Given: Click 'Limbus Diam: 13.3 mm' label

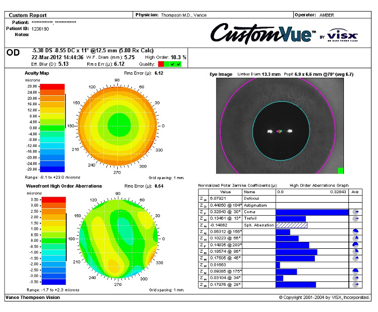Looking at the screenshot, I should [259, 74].
